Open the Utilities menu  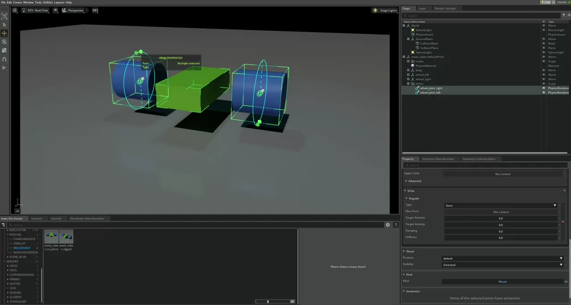coord(48,2)
